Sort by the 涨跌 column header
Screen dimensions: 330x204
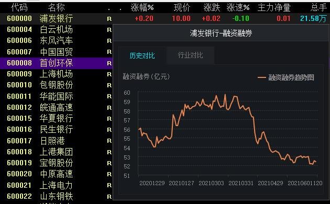212,8
